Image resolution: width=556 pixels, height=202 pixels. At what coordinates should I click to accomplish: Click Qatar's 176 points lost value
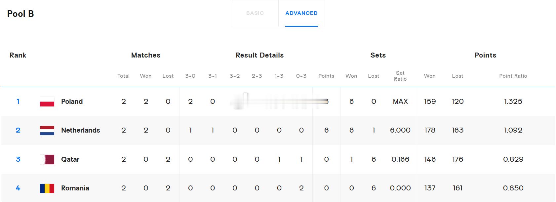[x=457, y=159]
